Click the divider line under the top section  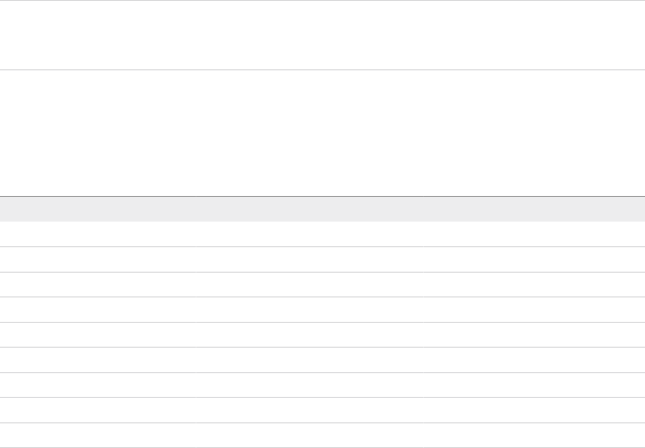pos(322,70)
